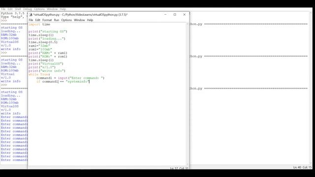The image size is (315, 177).
Task: Click the empty editing area below the code
Action: click(x=107, y=124)
